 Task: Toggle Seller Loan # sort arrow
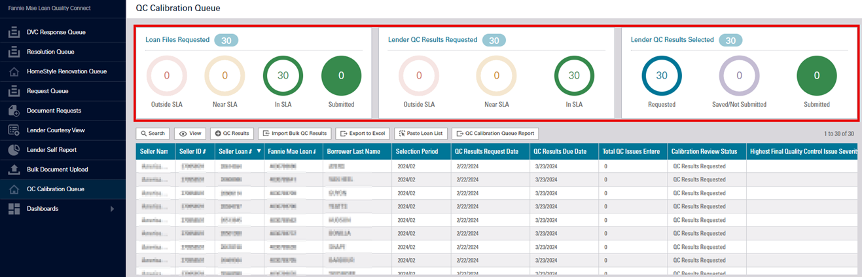[x=259, y=151]
